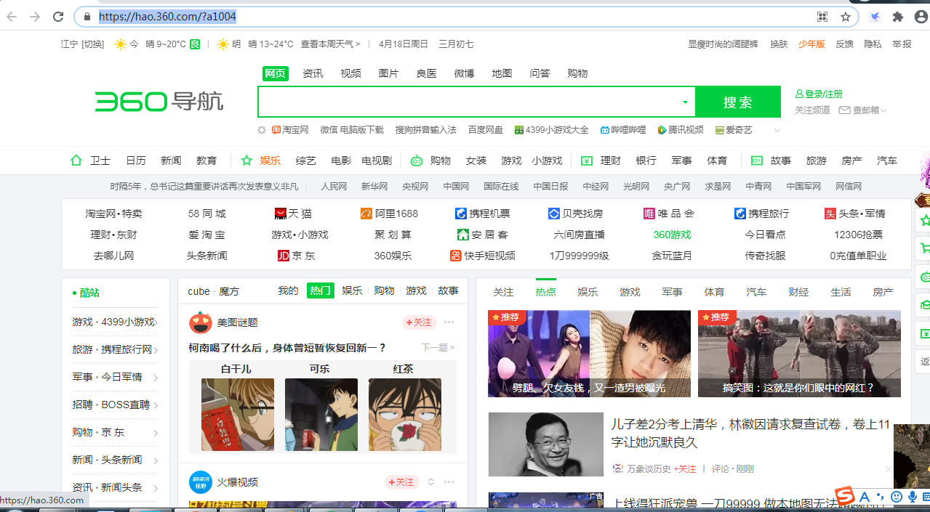Expand the quick links chevron beside 爱奇艺

tap(777, 131)
